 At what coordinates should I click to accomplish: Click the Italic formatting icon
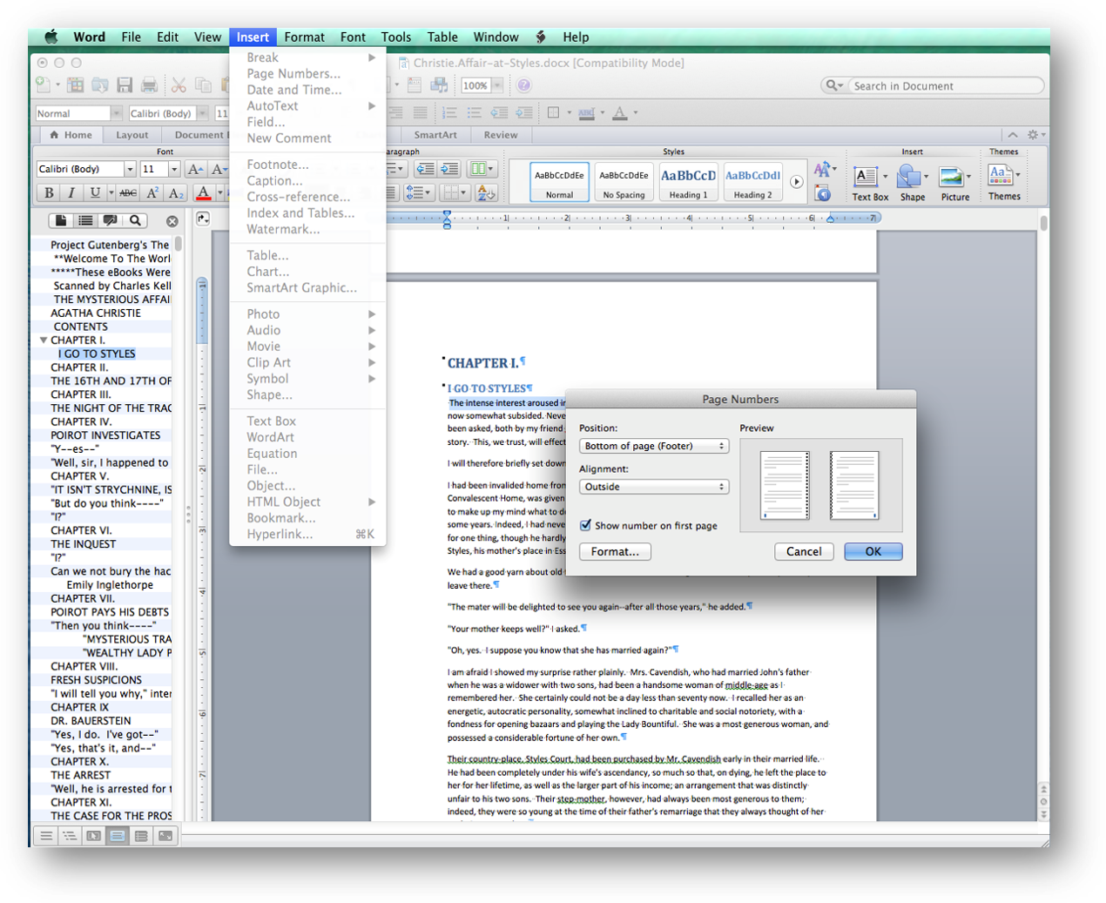click(x=71, y=192)
